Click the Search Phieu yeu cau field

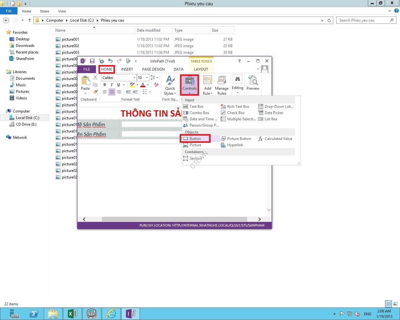pyautogui.click(x=362, y=20)
